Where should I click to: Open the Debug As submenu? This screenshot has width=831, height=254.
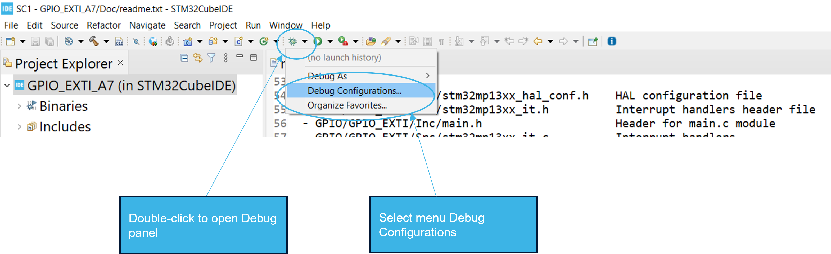[361, 76]
